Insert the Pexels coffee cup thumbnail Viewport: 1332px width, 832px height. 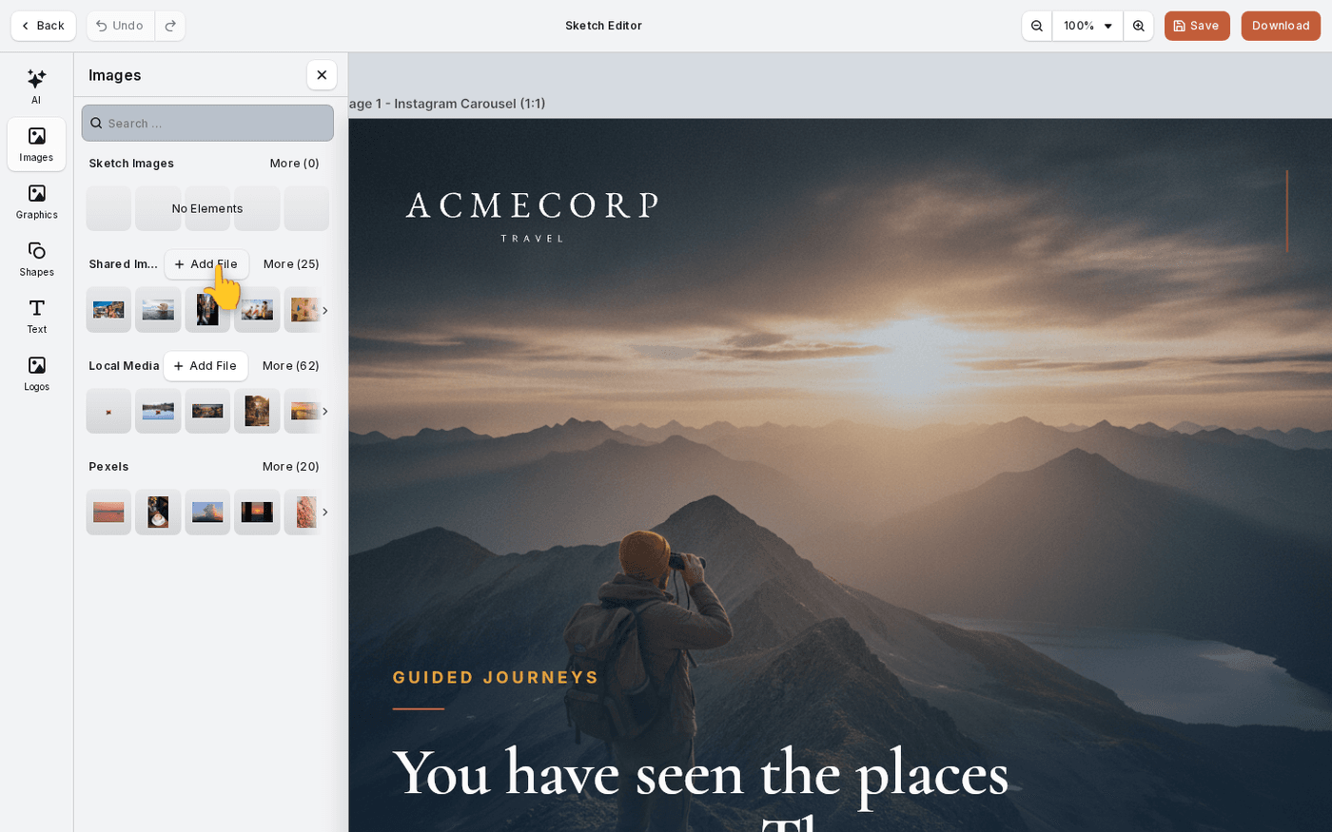(158, 512)
